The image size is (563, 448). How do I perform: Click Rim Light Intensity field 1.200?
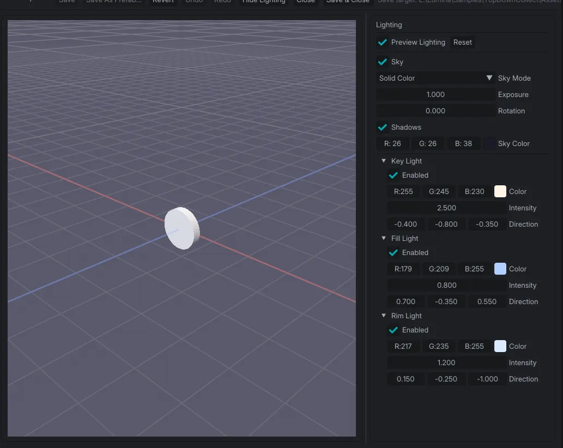pyautogui.click(x=447, y=362)
